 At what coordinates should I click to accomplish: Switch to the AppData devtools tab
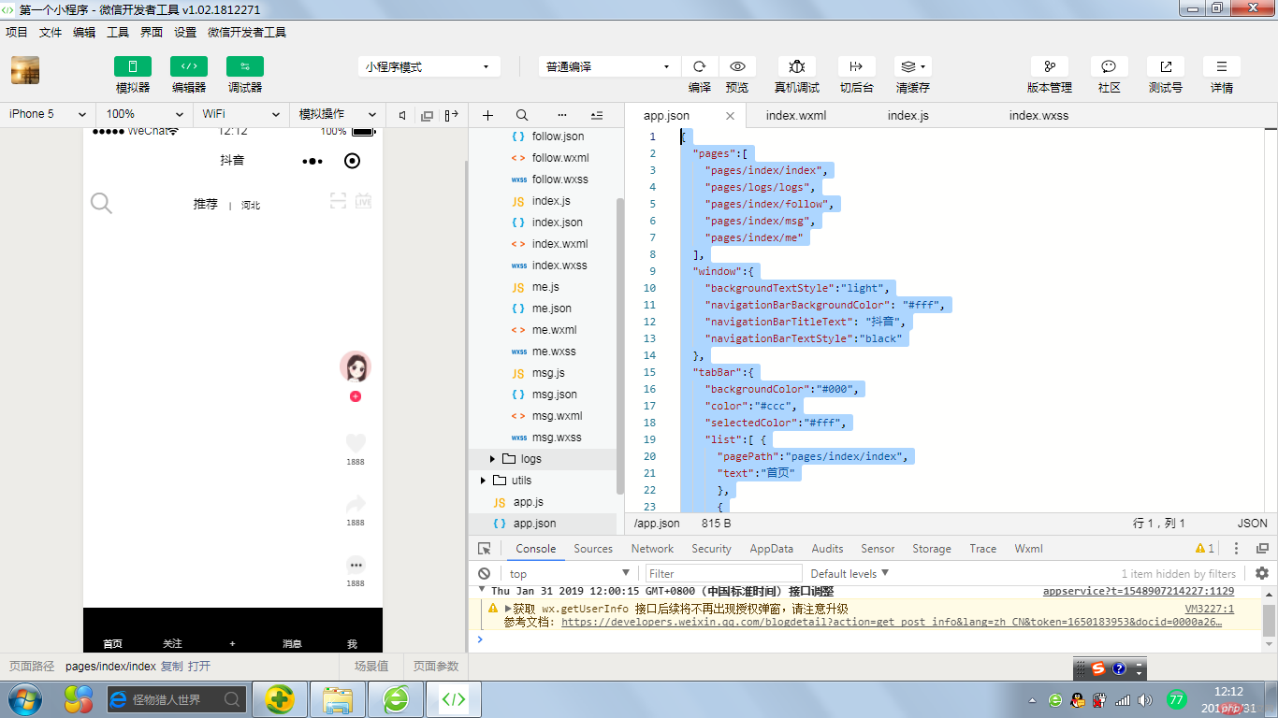pos(772,549)
